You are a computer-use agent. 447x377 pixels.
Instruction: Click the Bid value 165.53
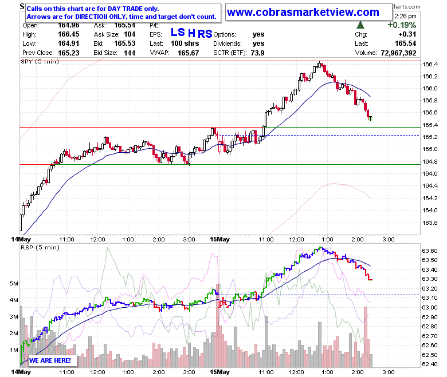125,43
